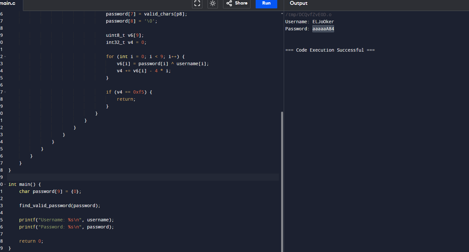Toggle the light/dark theme sun icon
The height and width of the screenshot is (252, 469).
(213, 4)
